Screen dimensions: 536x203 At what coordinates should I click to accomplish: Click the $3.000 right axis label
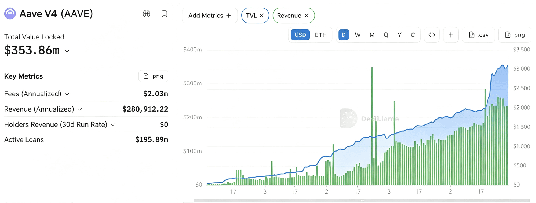[522, 69]
